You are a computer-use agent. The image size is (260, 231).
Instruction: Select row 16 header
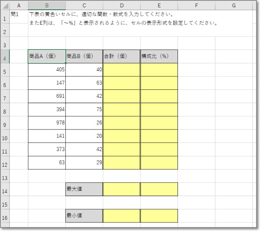[x=4, y=216]
